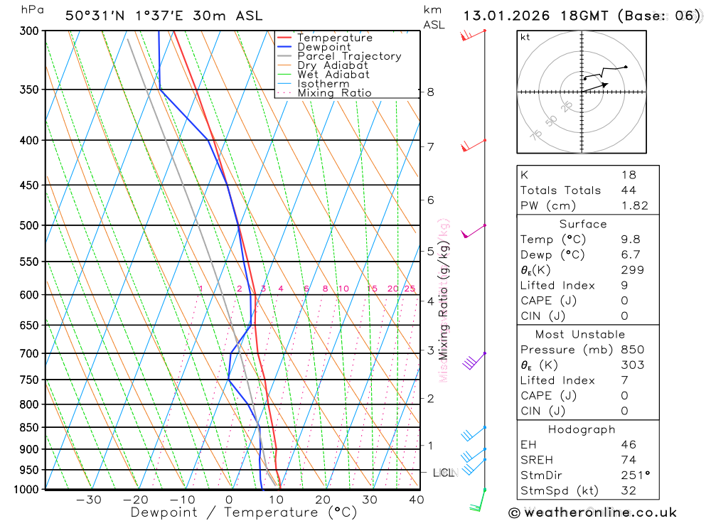Click the storm motion arrow in the hodograph

(x=596, y=87)
